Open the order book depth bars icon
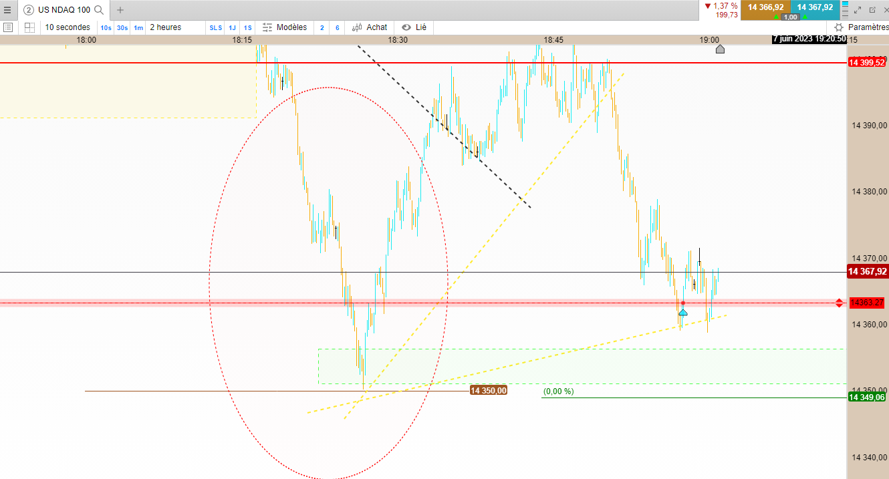The width and height of the screenshot is (889, 479). pos(845,10)
